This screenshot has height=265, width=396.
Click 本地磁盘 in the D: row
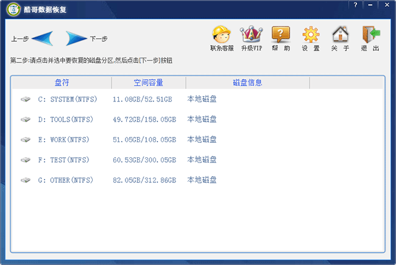pos(202,119)
